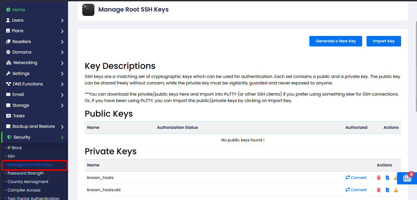Open Tasks from the sidebar

(19, 116)
